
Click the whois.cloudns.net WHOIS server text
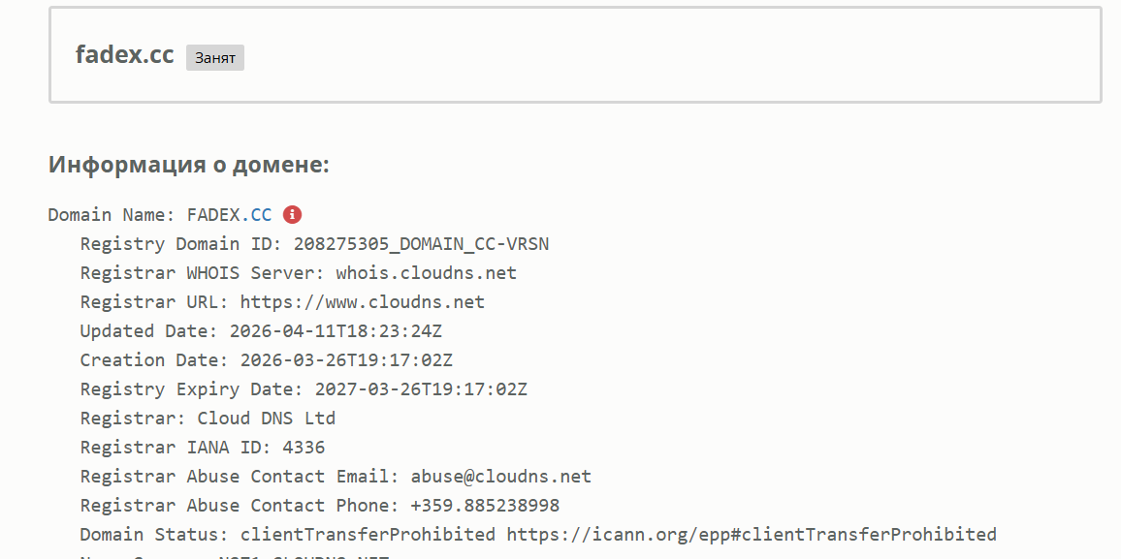pyautogui.click(x=427, y=273)
